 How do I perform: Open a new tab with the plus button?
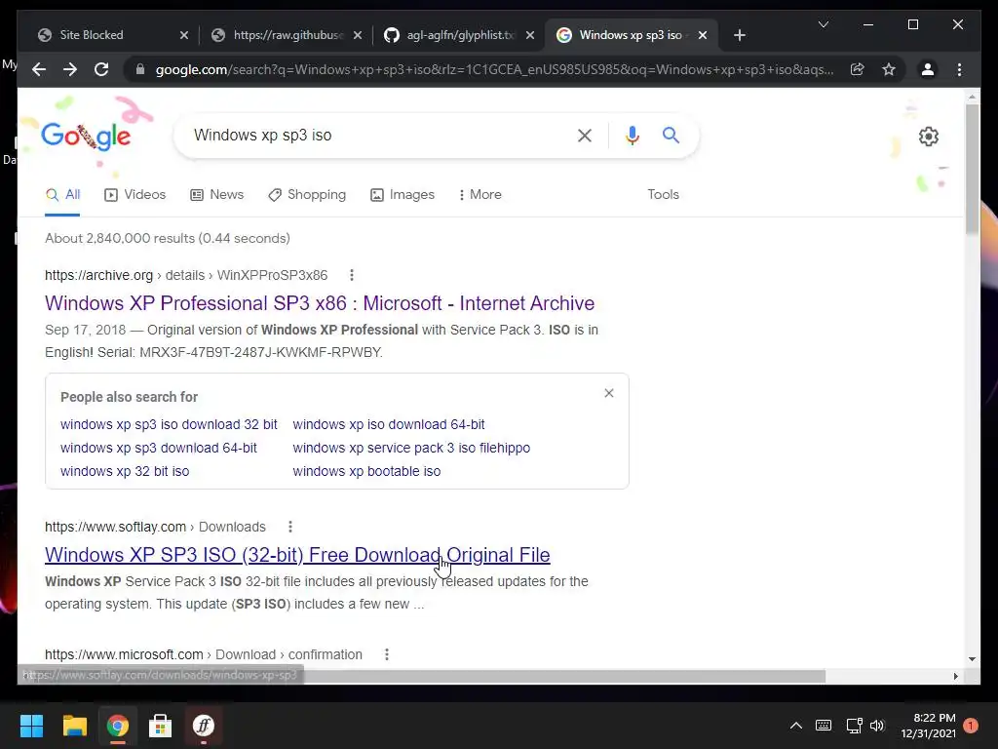coord(739,35)
